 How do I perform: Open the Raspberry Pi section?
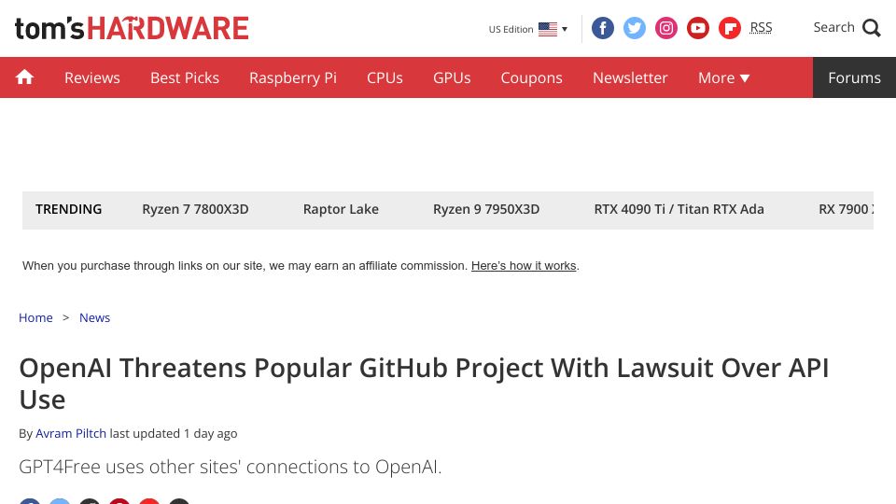click(x=292, y=77)
